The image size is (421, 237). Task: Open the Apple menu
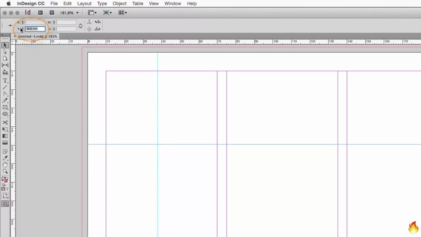coord(9,3)
